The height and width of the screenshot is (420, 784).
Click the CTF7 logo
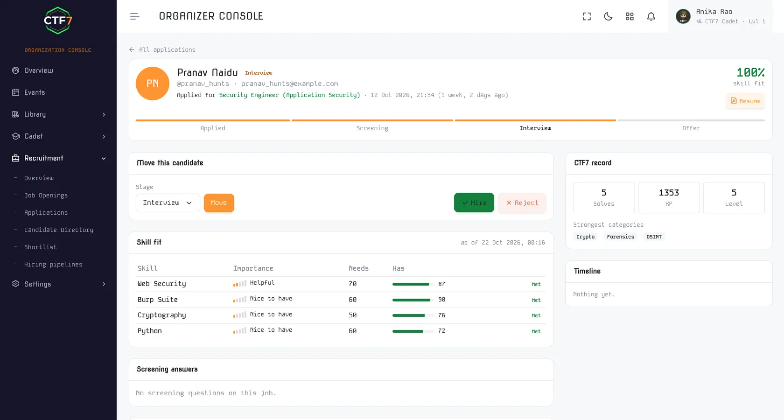(58, 21)
